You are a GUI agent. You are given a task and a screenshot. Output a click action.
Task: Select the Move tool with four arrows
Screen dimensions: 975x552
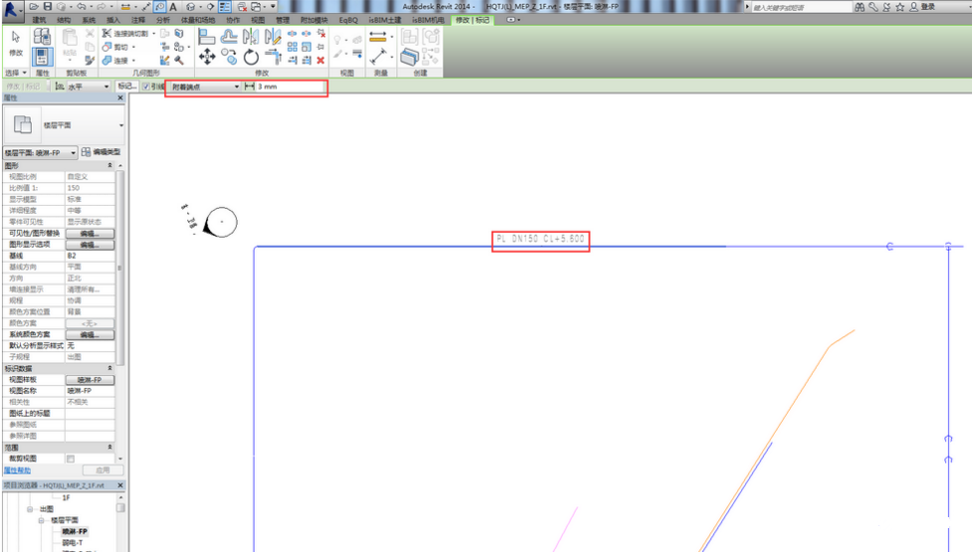click(x=206, y=58)
